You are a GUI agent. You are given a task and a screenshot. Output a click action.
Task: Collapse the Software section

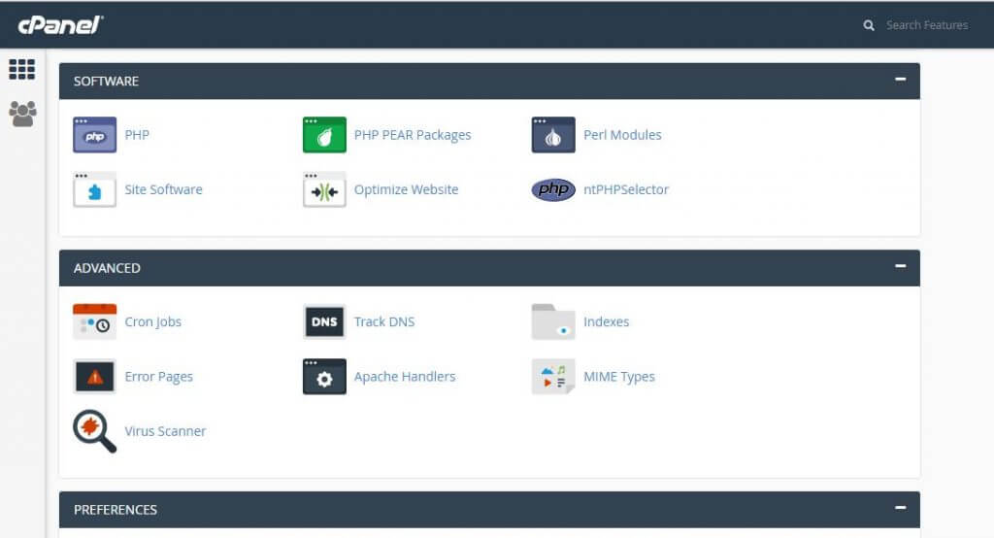click(900, 80)
